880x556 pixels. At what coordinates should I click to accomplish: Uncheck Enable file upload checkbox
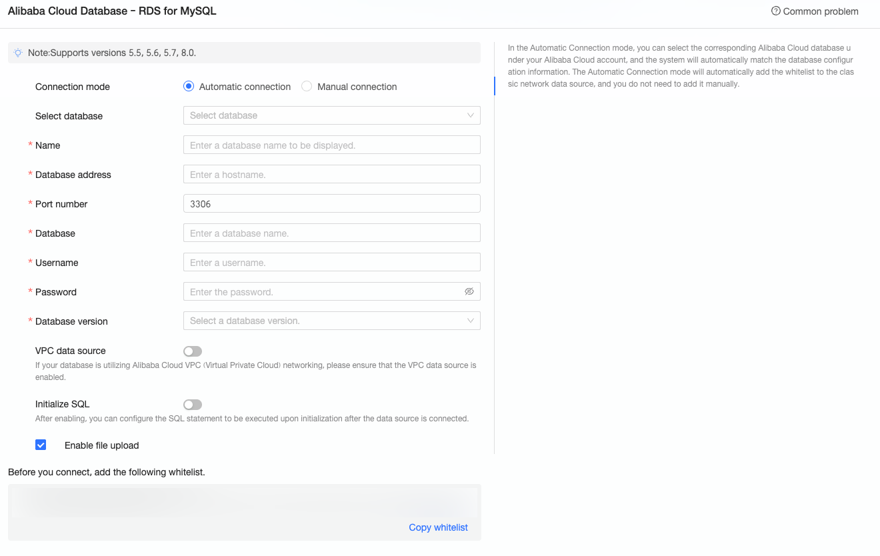point(41,445)
